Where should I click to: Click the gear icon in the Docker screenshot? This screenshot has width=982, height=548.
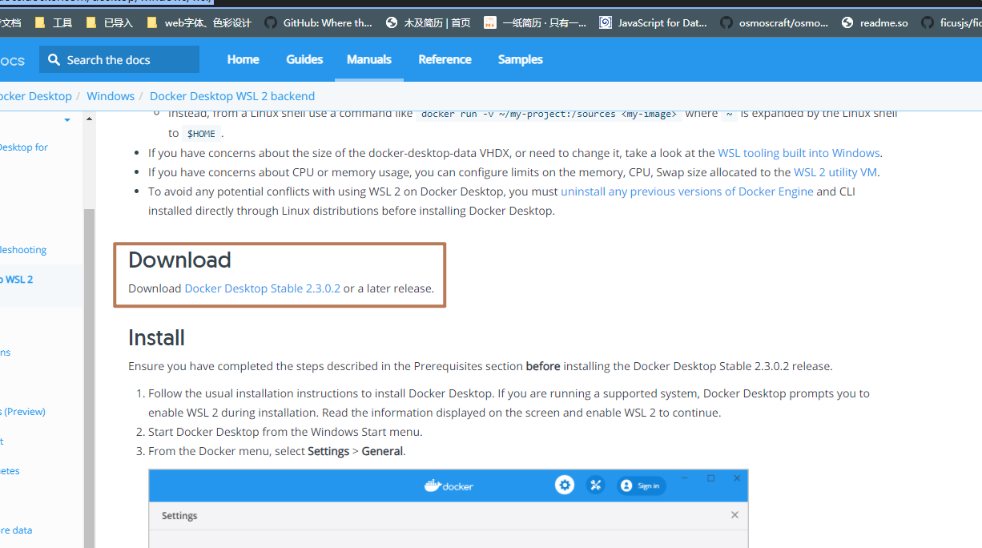coord(565,485)
